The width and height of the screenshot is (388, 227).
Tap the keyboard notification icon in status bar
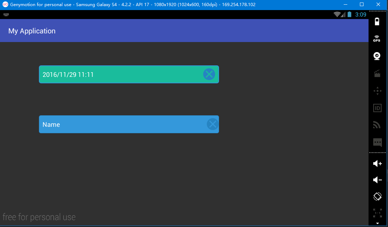point(6,14)
